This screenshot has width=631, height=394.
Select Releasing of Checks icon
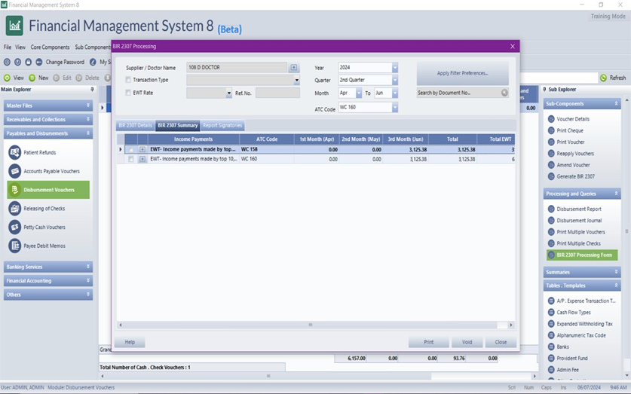pyautogui.click(x=15, y=208)
